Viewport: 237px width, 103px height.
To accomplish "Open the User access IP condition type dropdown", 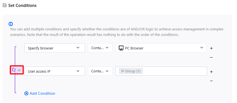I will tap(55, 71).
